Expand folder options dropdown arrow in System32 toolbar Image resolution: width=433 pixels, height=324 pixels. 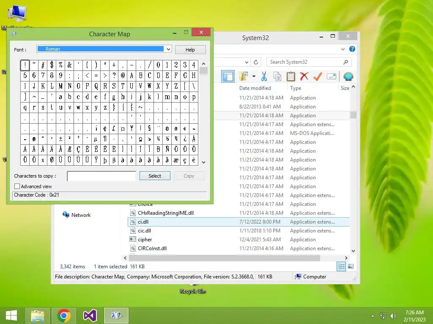tap(254, 76)
